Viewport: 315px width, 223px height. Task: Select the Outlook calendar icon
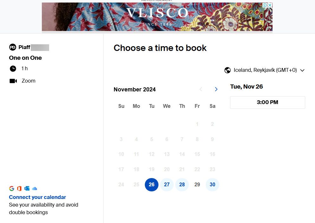pos(27,188)
